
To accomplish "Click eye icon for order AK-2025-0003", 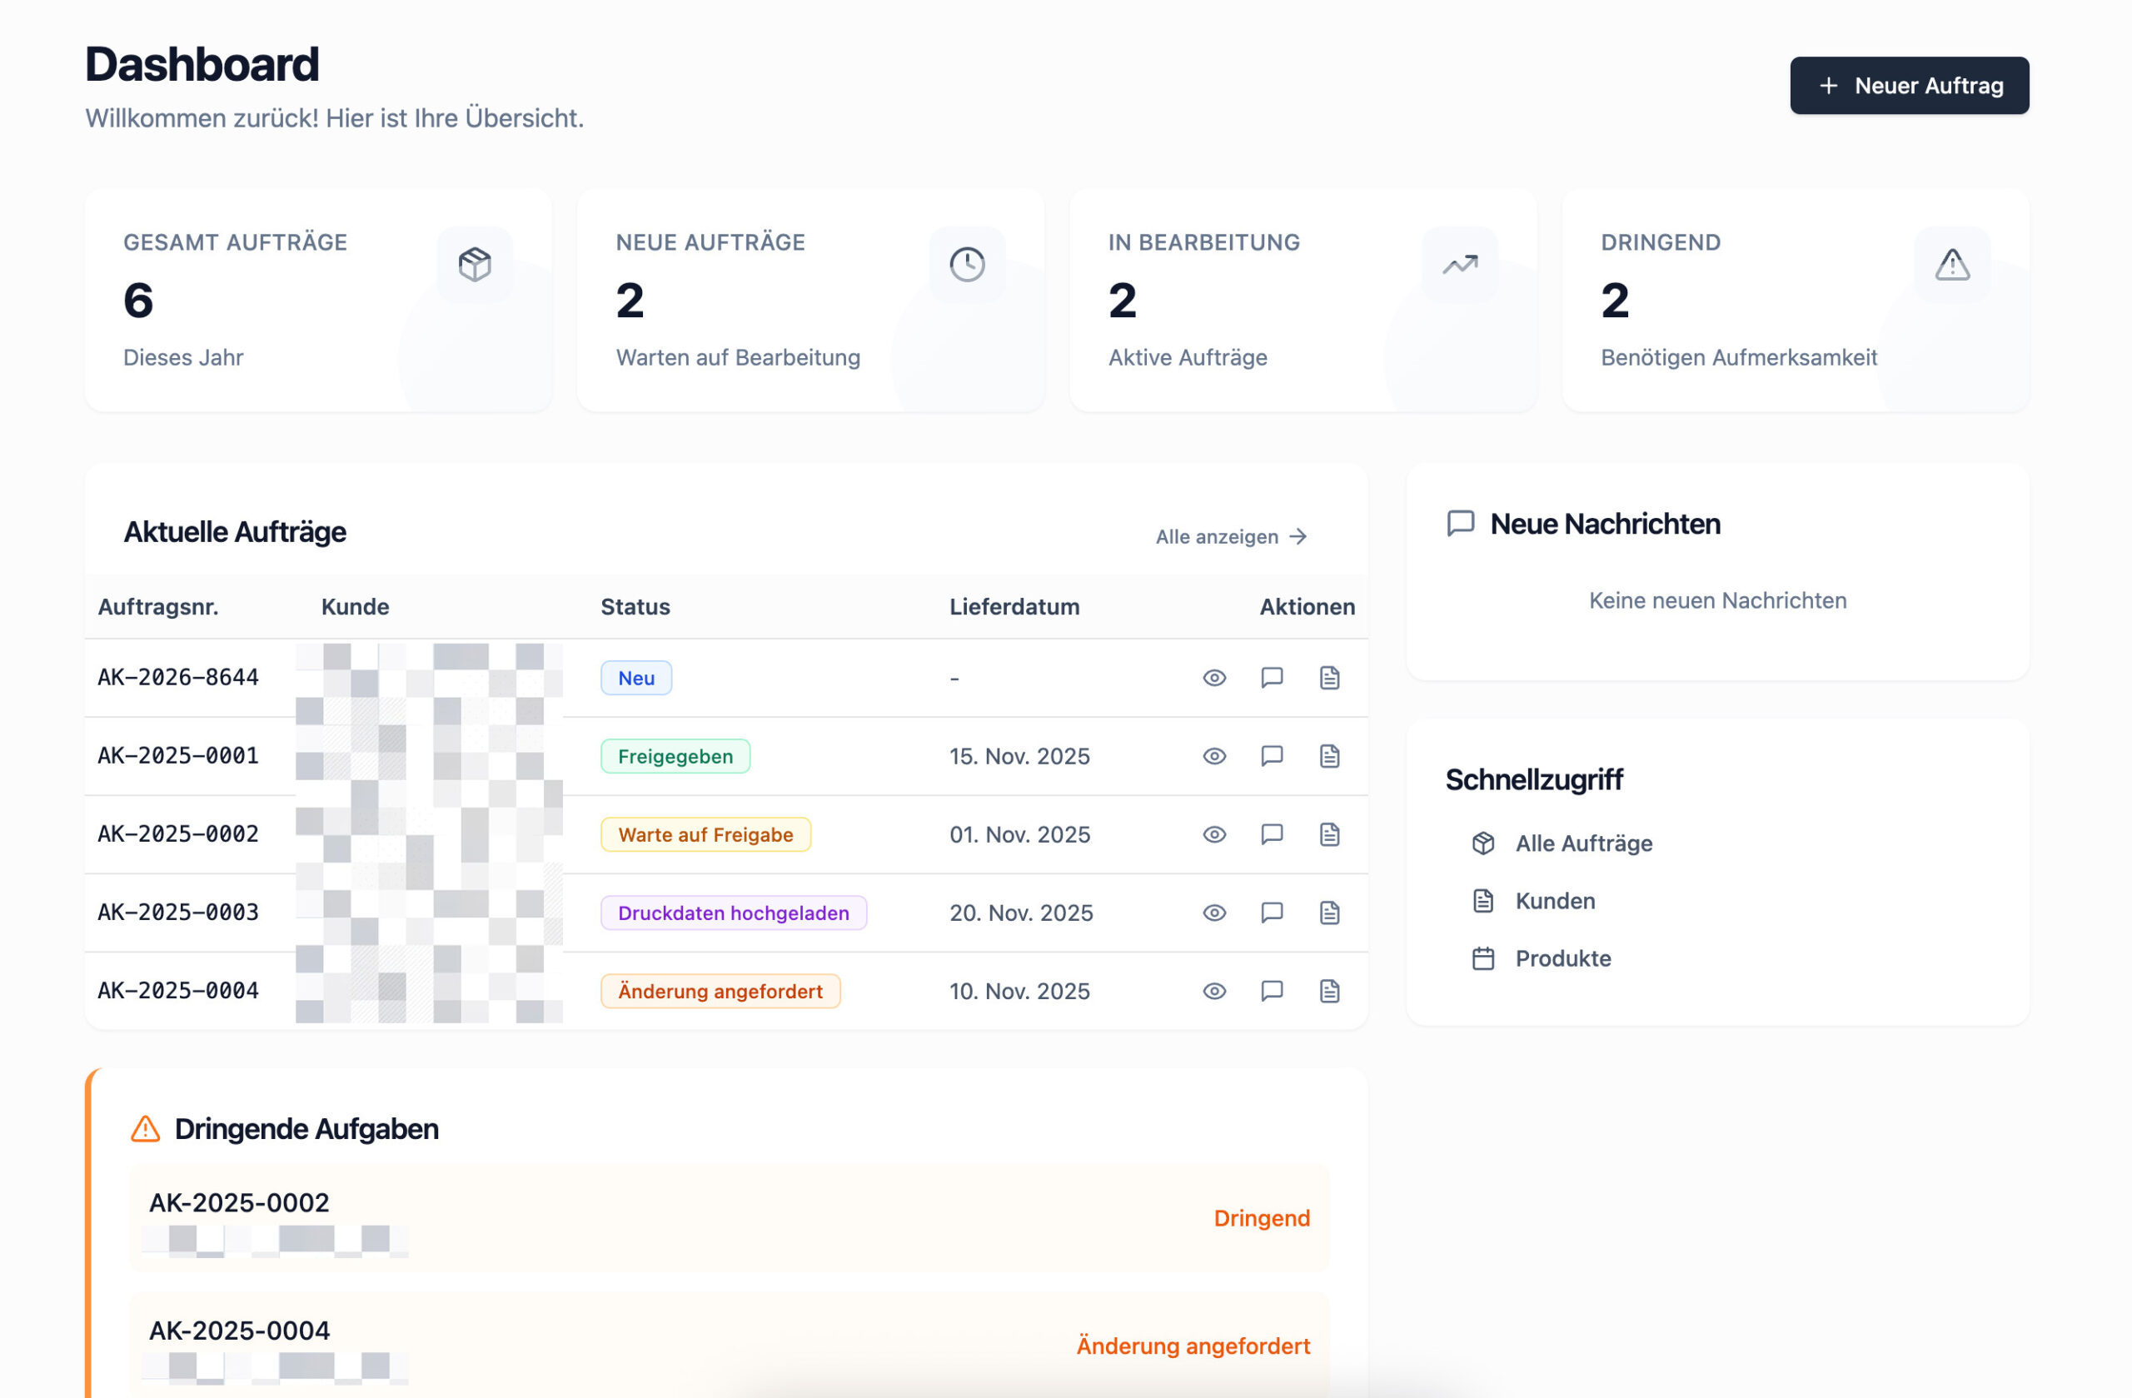I will [x=1213, y=913].
